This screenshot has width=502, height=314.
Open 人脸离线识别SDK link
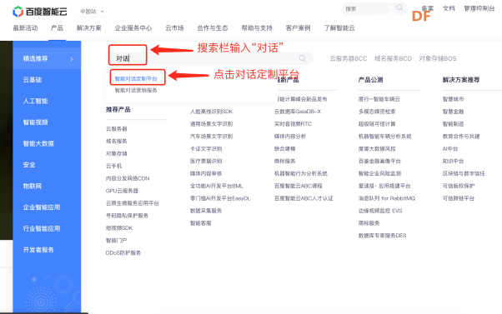point(211,112)
